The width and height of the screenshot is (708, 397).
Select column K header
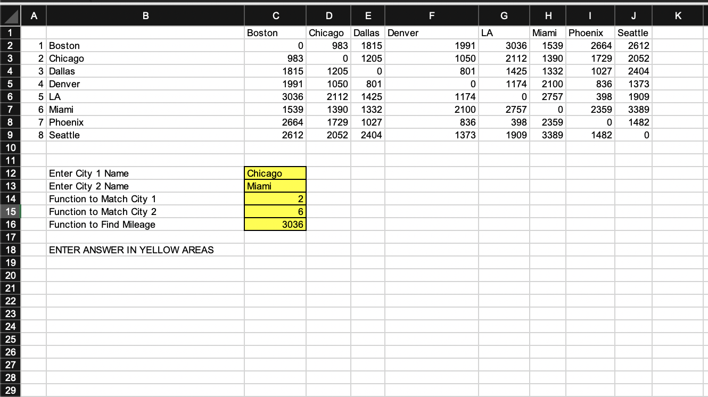(x=677, y=16)
